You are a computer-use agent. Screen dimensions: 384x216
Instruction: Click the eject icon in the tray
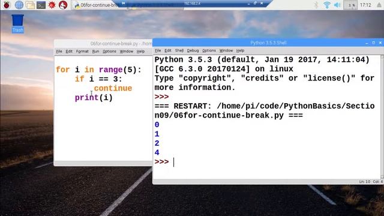coord(379,5)
